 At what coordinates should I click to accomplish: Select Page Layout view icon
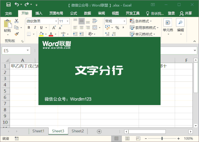pyautogui.click(x=127, y=139)
